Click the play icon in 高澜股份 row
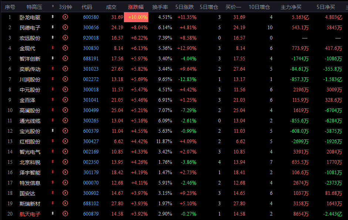The height and width of the screenshot is (220, 348). tap(65, 110)
